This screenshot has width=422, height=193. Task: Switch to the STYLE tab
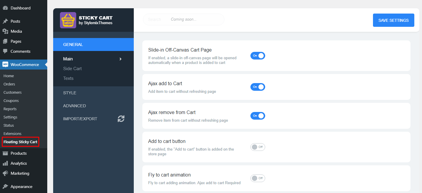pyautogui.click(x=70, y=93)
